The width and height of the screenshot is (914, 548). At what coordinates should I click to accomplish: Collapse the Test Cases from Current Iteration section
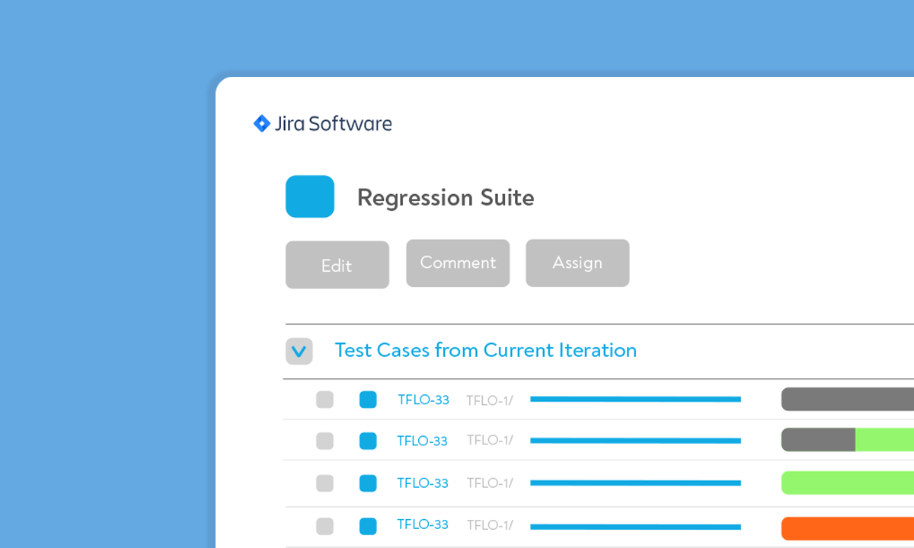click(299, 351)
